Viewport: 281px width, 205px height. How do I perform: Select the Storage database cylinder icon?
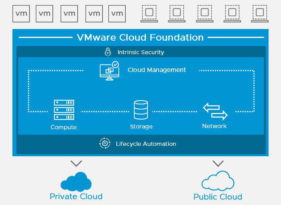pos(141,110)
